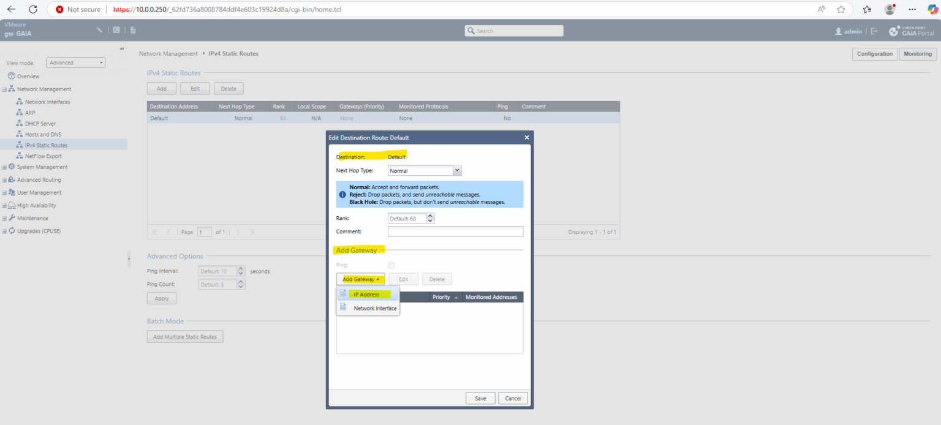Collapse the sidebar using the double-arrow icon
Image resolution: width=941 pixels, height=425 pixels.
(x=121, y=48)
